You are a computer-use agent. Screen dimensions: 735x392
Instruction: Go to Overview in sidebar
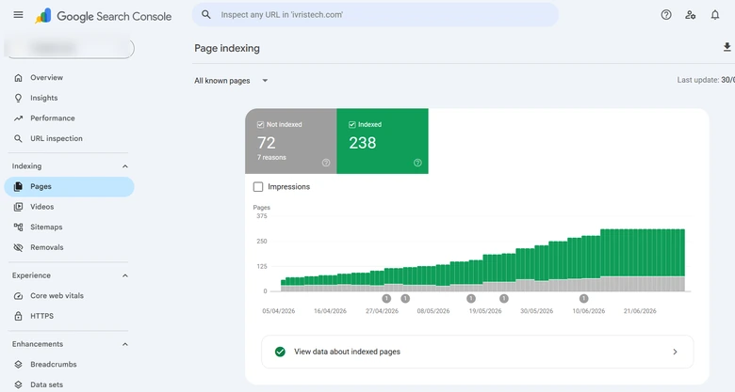[x=70, y=78]
